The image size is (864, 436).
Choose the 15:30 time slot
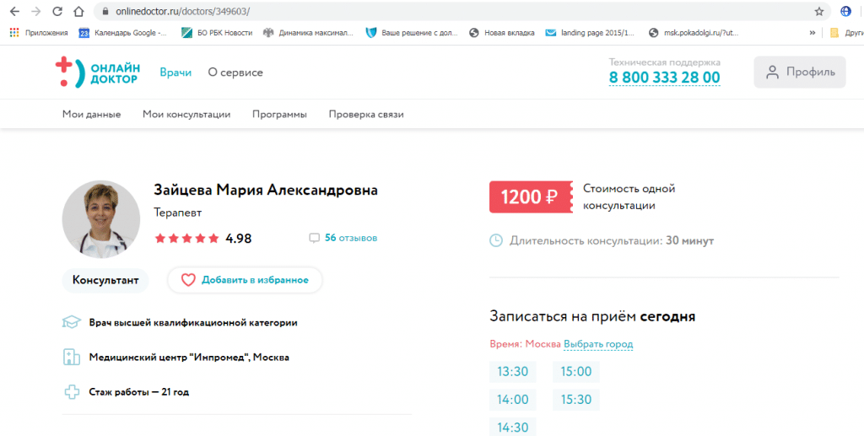[575, 400]
